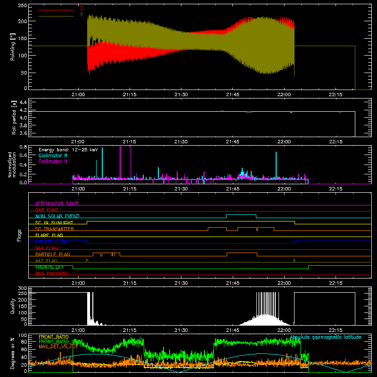Image resolution: width=377 pixels, height=377 pixels.
Task: Select the olive legend line for Y
Action: pyautogui.click(x=56, y=16)
